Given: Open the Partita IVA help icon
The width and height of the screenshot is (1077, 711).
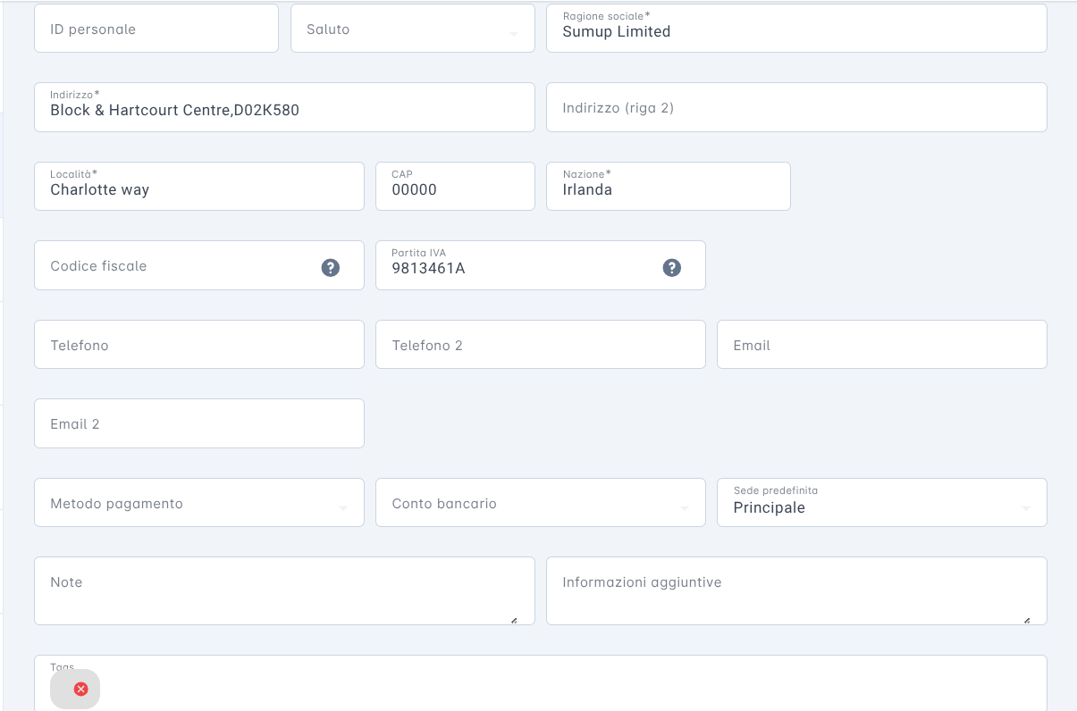Looking at the screenshot, I should 672,267.
